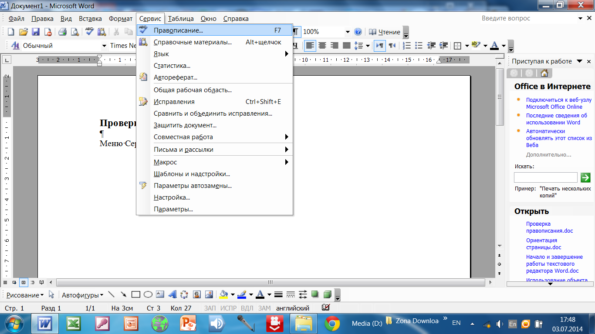Toggle the ЗАМ overtype mode indicator

tap(264, 308)
